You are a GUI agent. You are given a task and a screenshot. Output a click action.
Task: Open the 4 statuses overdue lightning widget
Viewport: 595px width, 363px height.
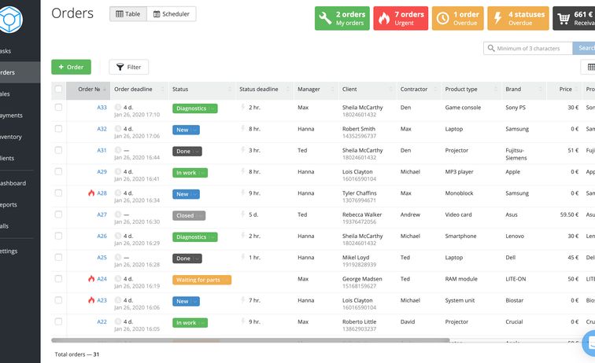pos(517,19)
